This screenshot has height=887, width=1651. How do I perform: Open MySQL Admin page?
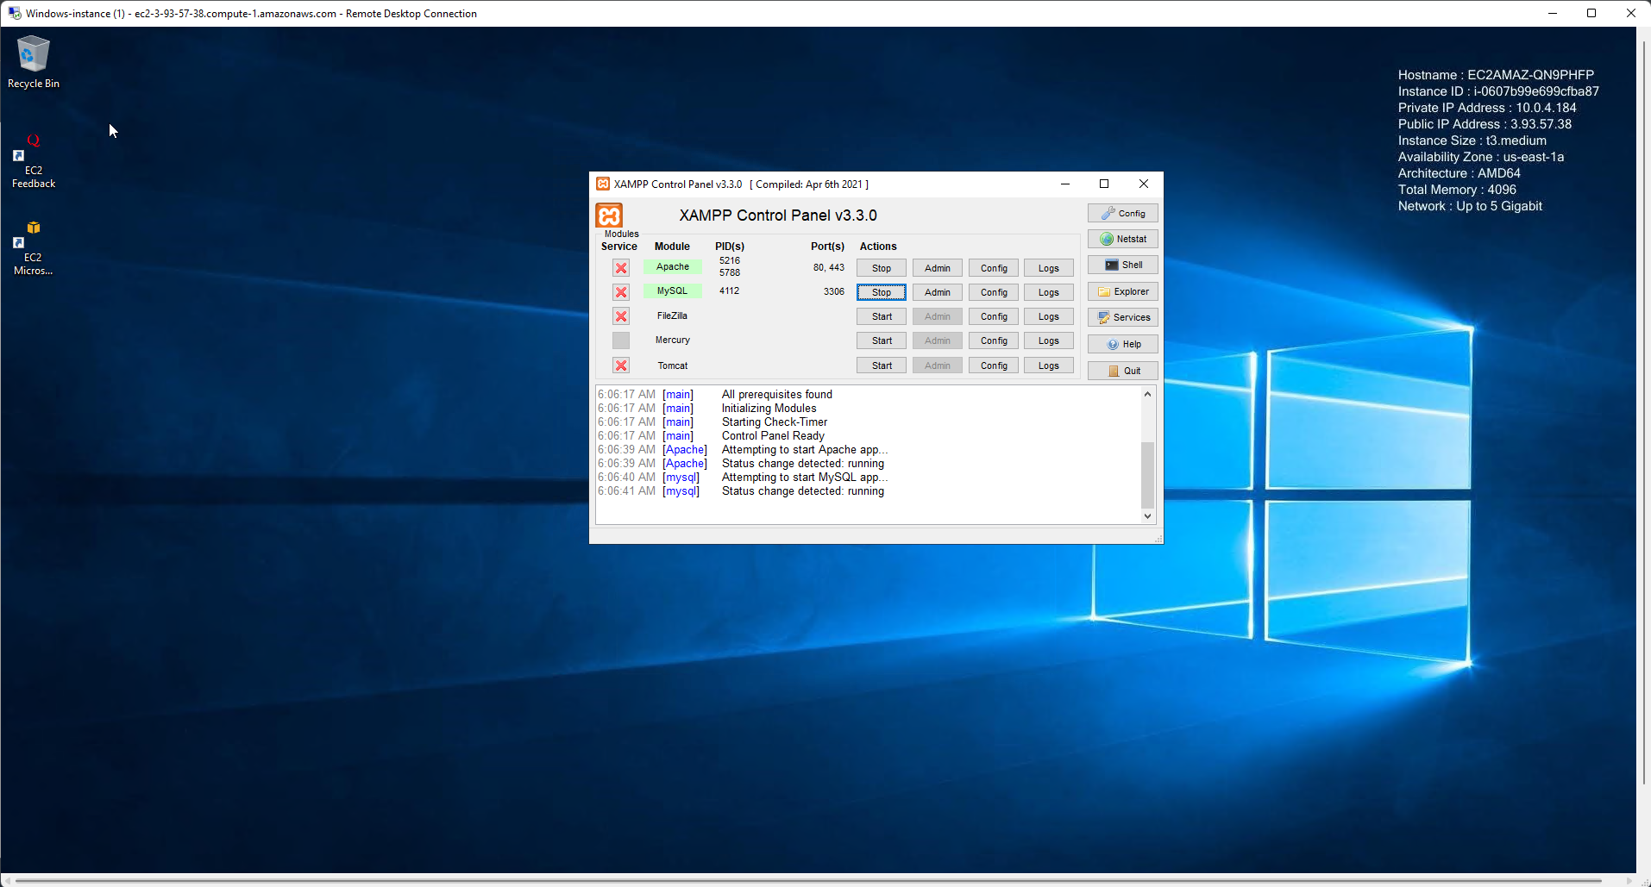point(937,292)
